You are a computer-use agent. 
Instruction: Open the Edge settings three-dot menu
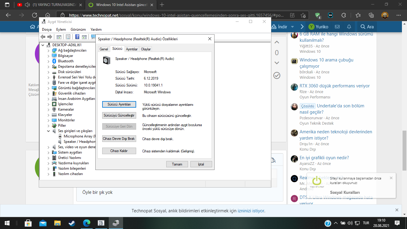399,15
